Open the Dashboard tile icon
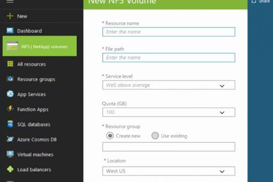Screen dimensions: 273x182 (x=10, y=30)
